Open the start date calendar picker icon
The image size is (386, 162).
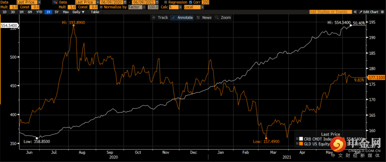(125, 2)
